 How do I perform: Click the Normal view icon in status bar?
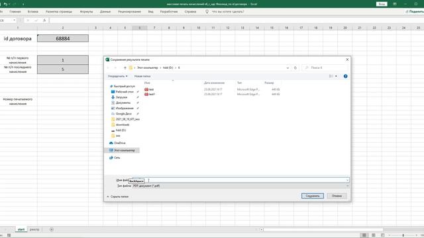364,235
